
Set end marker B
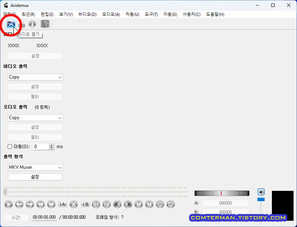click(85, 205)
